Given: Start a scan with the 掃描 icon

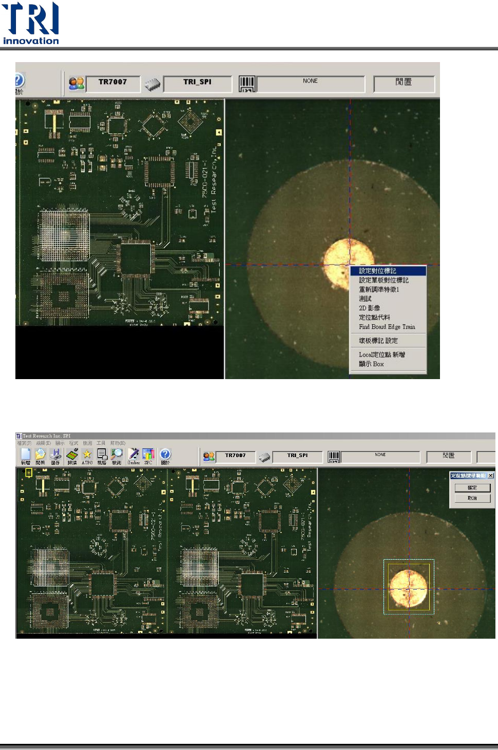Looking at the screenshot, I should (72, 456).
